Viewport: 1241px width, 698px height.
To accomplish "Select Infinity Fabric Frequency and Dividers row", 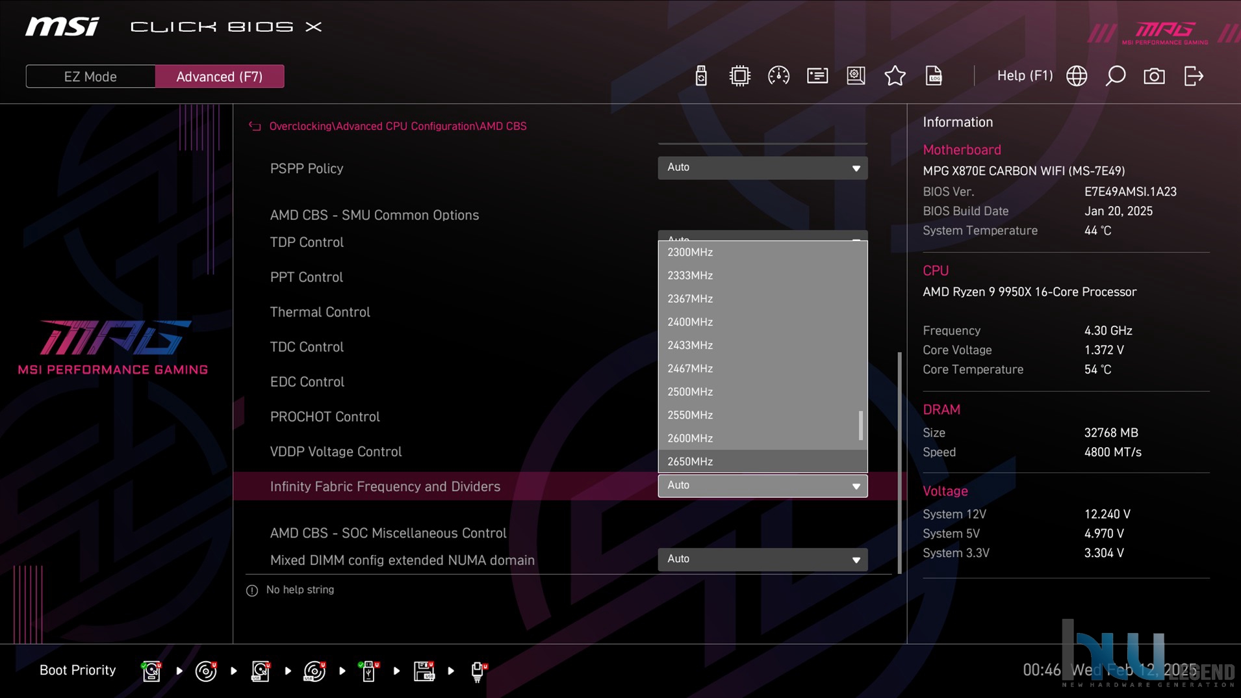I will pyautogui.click(x=569, y=486).
